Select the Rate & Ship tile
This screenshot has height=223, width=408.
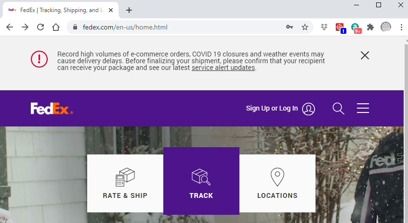click(x=125, y=183)
